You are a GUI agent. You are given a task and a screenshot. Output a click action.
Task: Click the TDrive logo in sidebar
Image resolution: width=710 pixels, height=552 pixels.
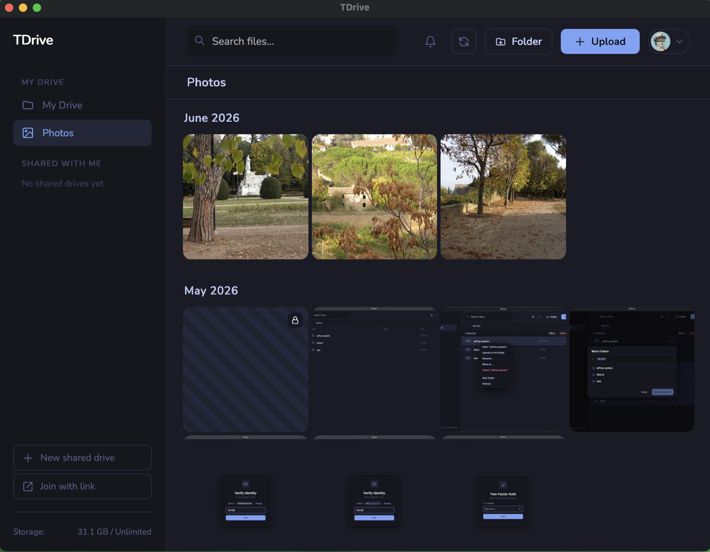click(33, 40)
